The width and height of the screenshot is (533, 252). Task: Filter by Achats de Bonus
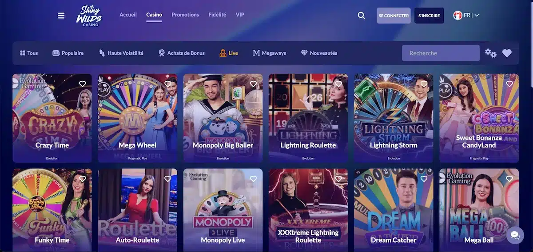(182, 53)
